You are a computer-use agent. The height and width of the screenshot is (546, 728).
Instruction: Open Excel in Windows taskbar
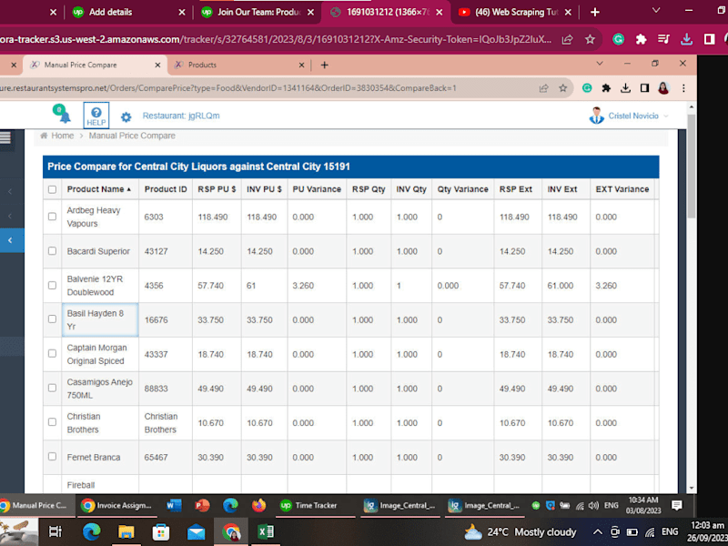point(265,531)
